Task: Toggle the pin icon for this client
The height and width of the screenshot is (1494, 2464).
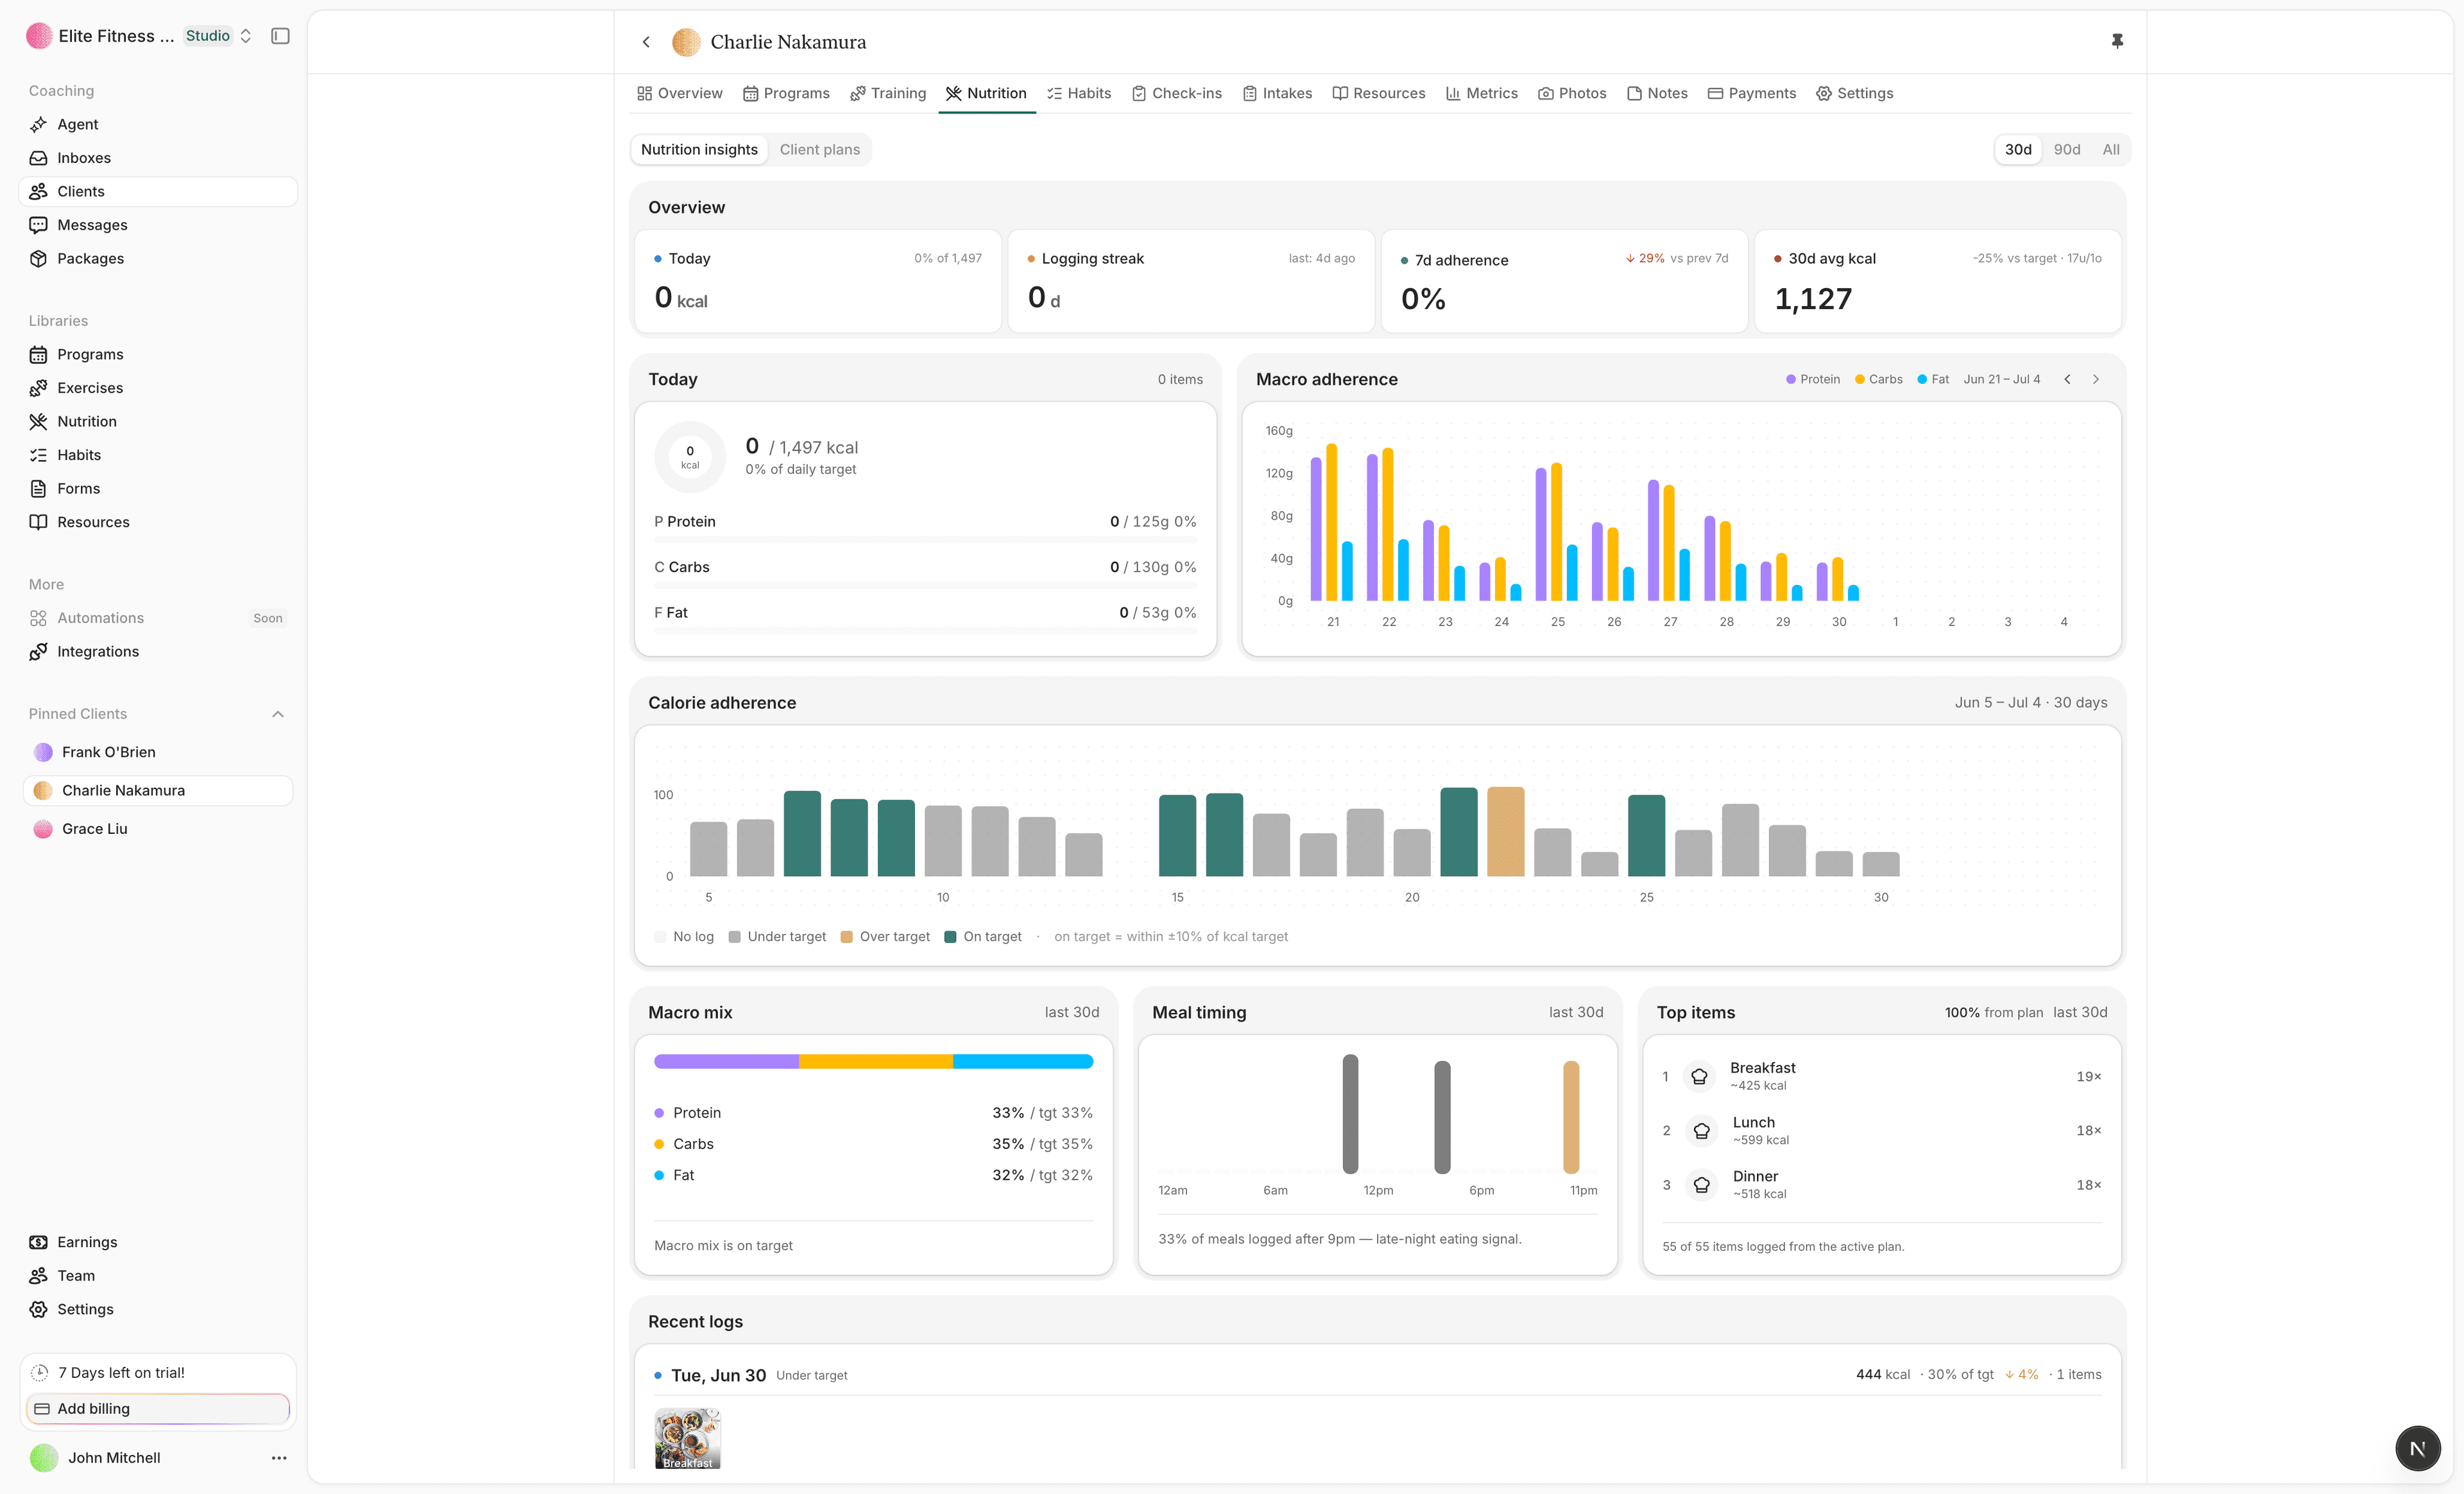Action: pos(2117,41)
